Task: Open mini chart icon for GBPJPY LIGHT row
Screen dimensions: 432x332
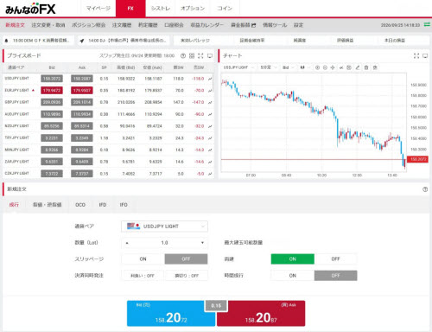Action: [210, 102]
